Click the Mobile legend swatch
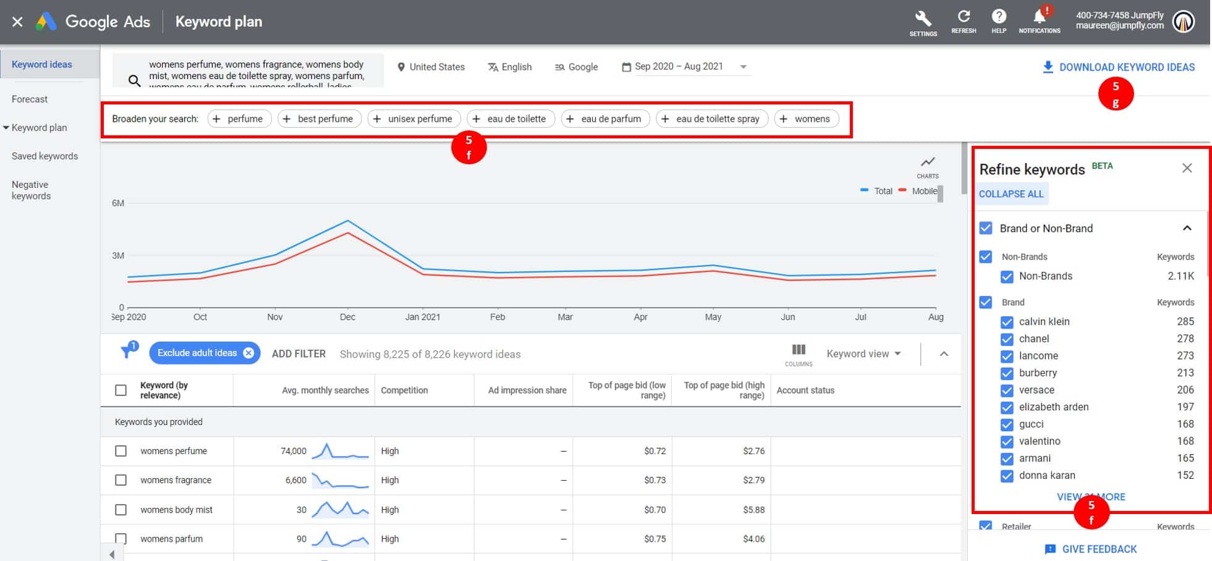Viewport: 1212px width, 561px height. (x=902, y=190)
